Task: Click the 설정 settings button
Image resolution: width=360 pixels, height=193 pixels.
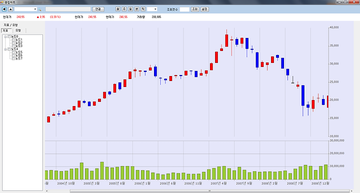Action: pos(204,9)
